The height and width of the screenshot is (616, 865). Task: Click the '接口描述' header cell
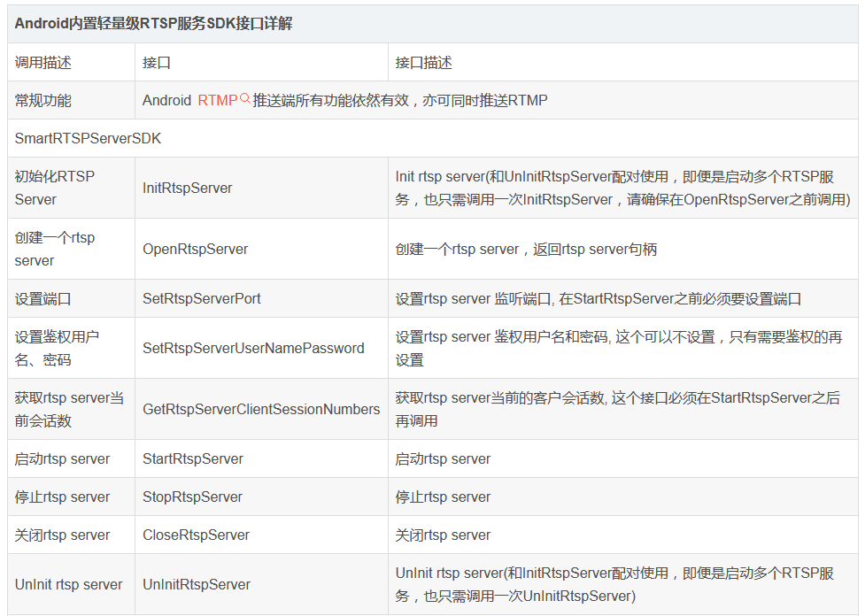click(622, 62)
